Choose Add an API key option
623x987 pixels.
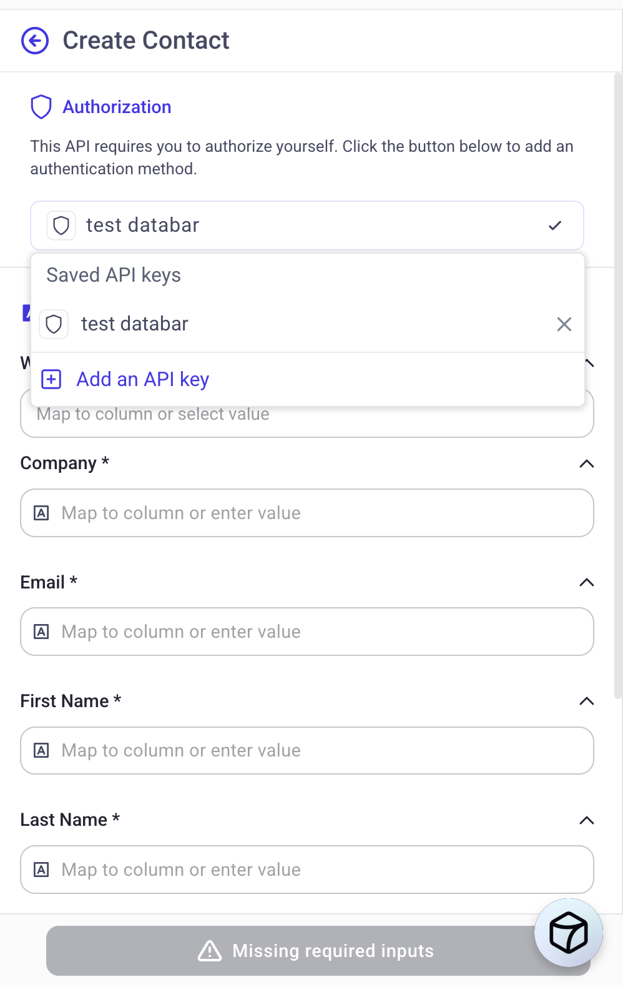pyautogui.click(x=143, y=379)
